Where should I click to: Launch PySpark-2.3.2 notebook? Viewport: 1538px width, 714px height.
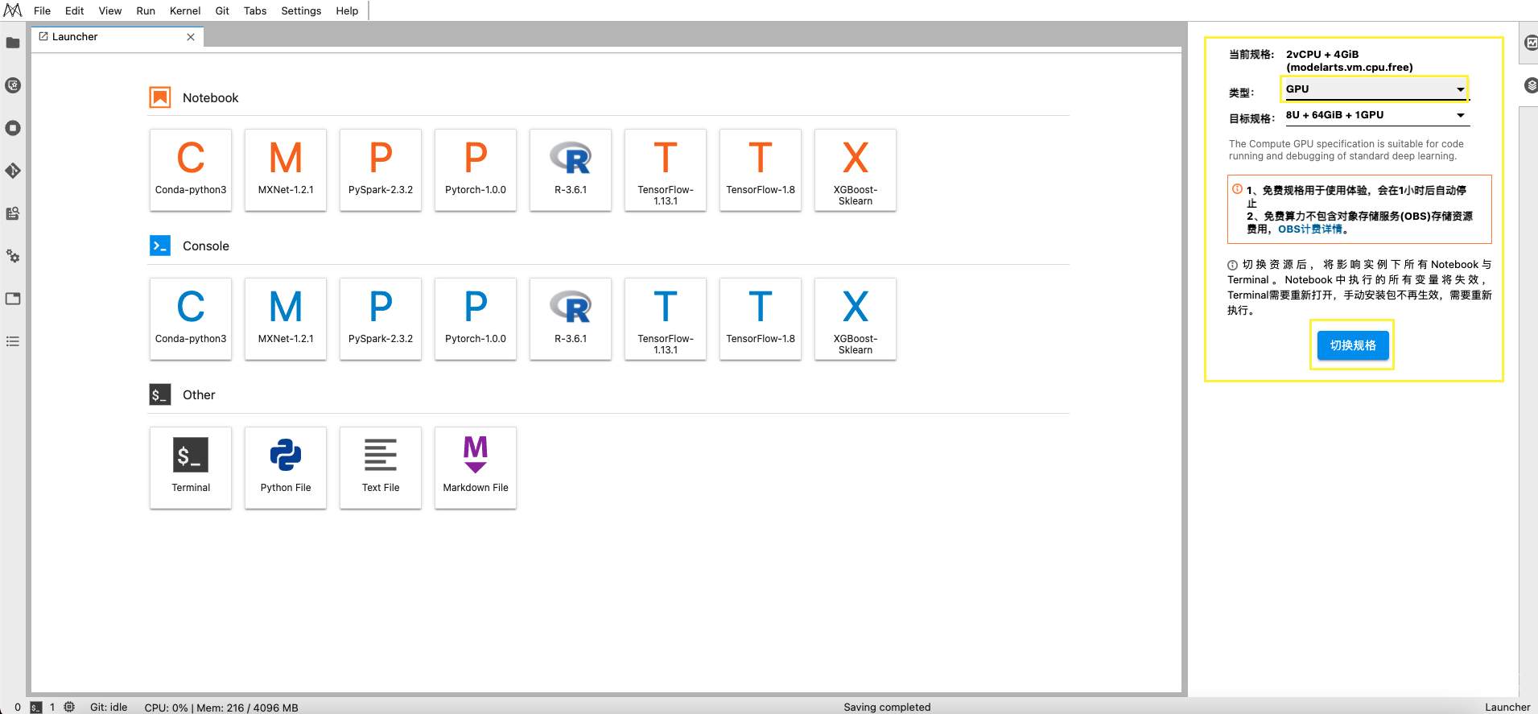click(x=381, y=170)
